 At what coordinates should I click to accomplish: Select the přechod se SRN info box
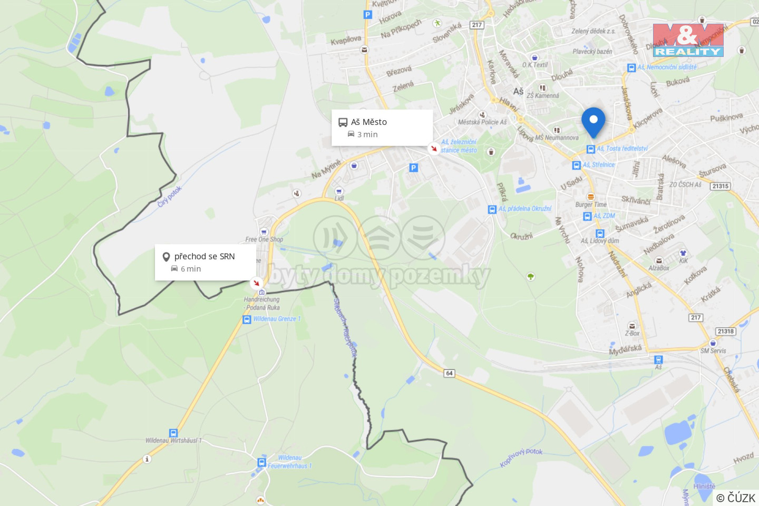click(206, 262)
